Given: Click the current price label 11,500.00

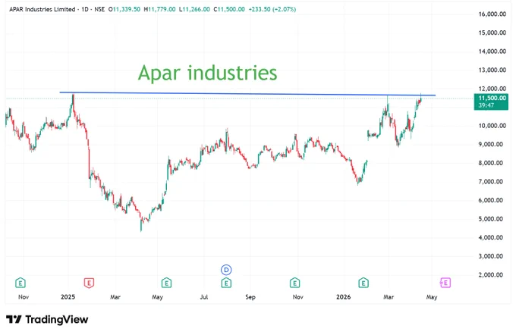Looking at the screenshot, I should click(492, 98).
